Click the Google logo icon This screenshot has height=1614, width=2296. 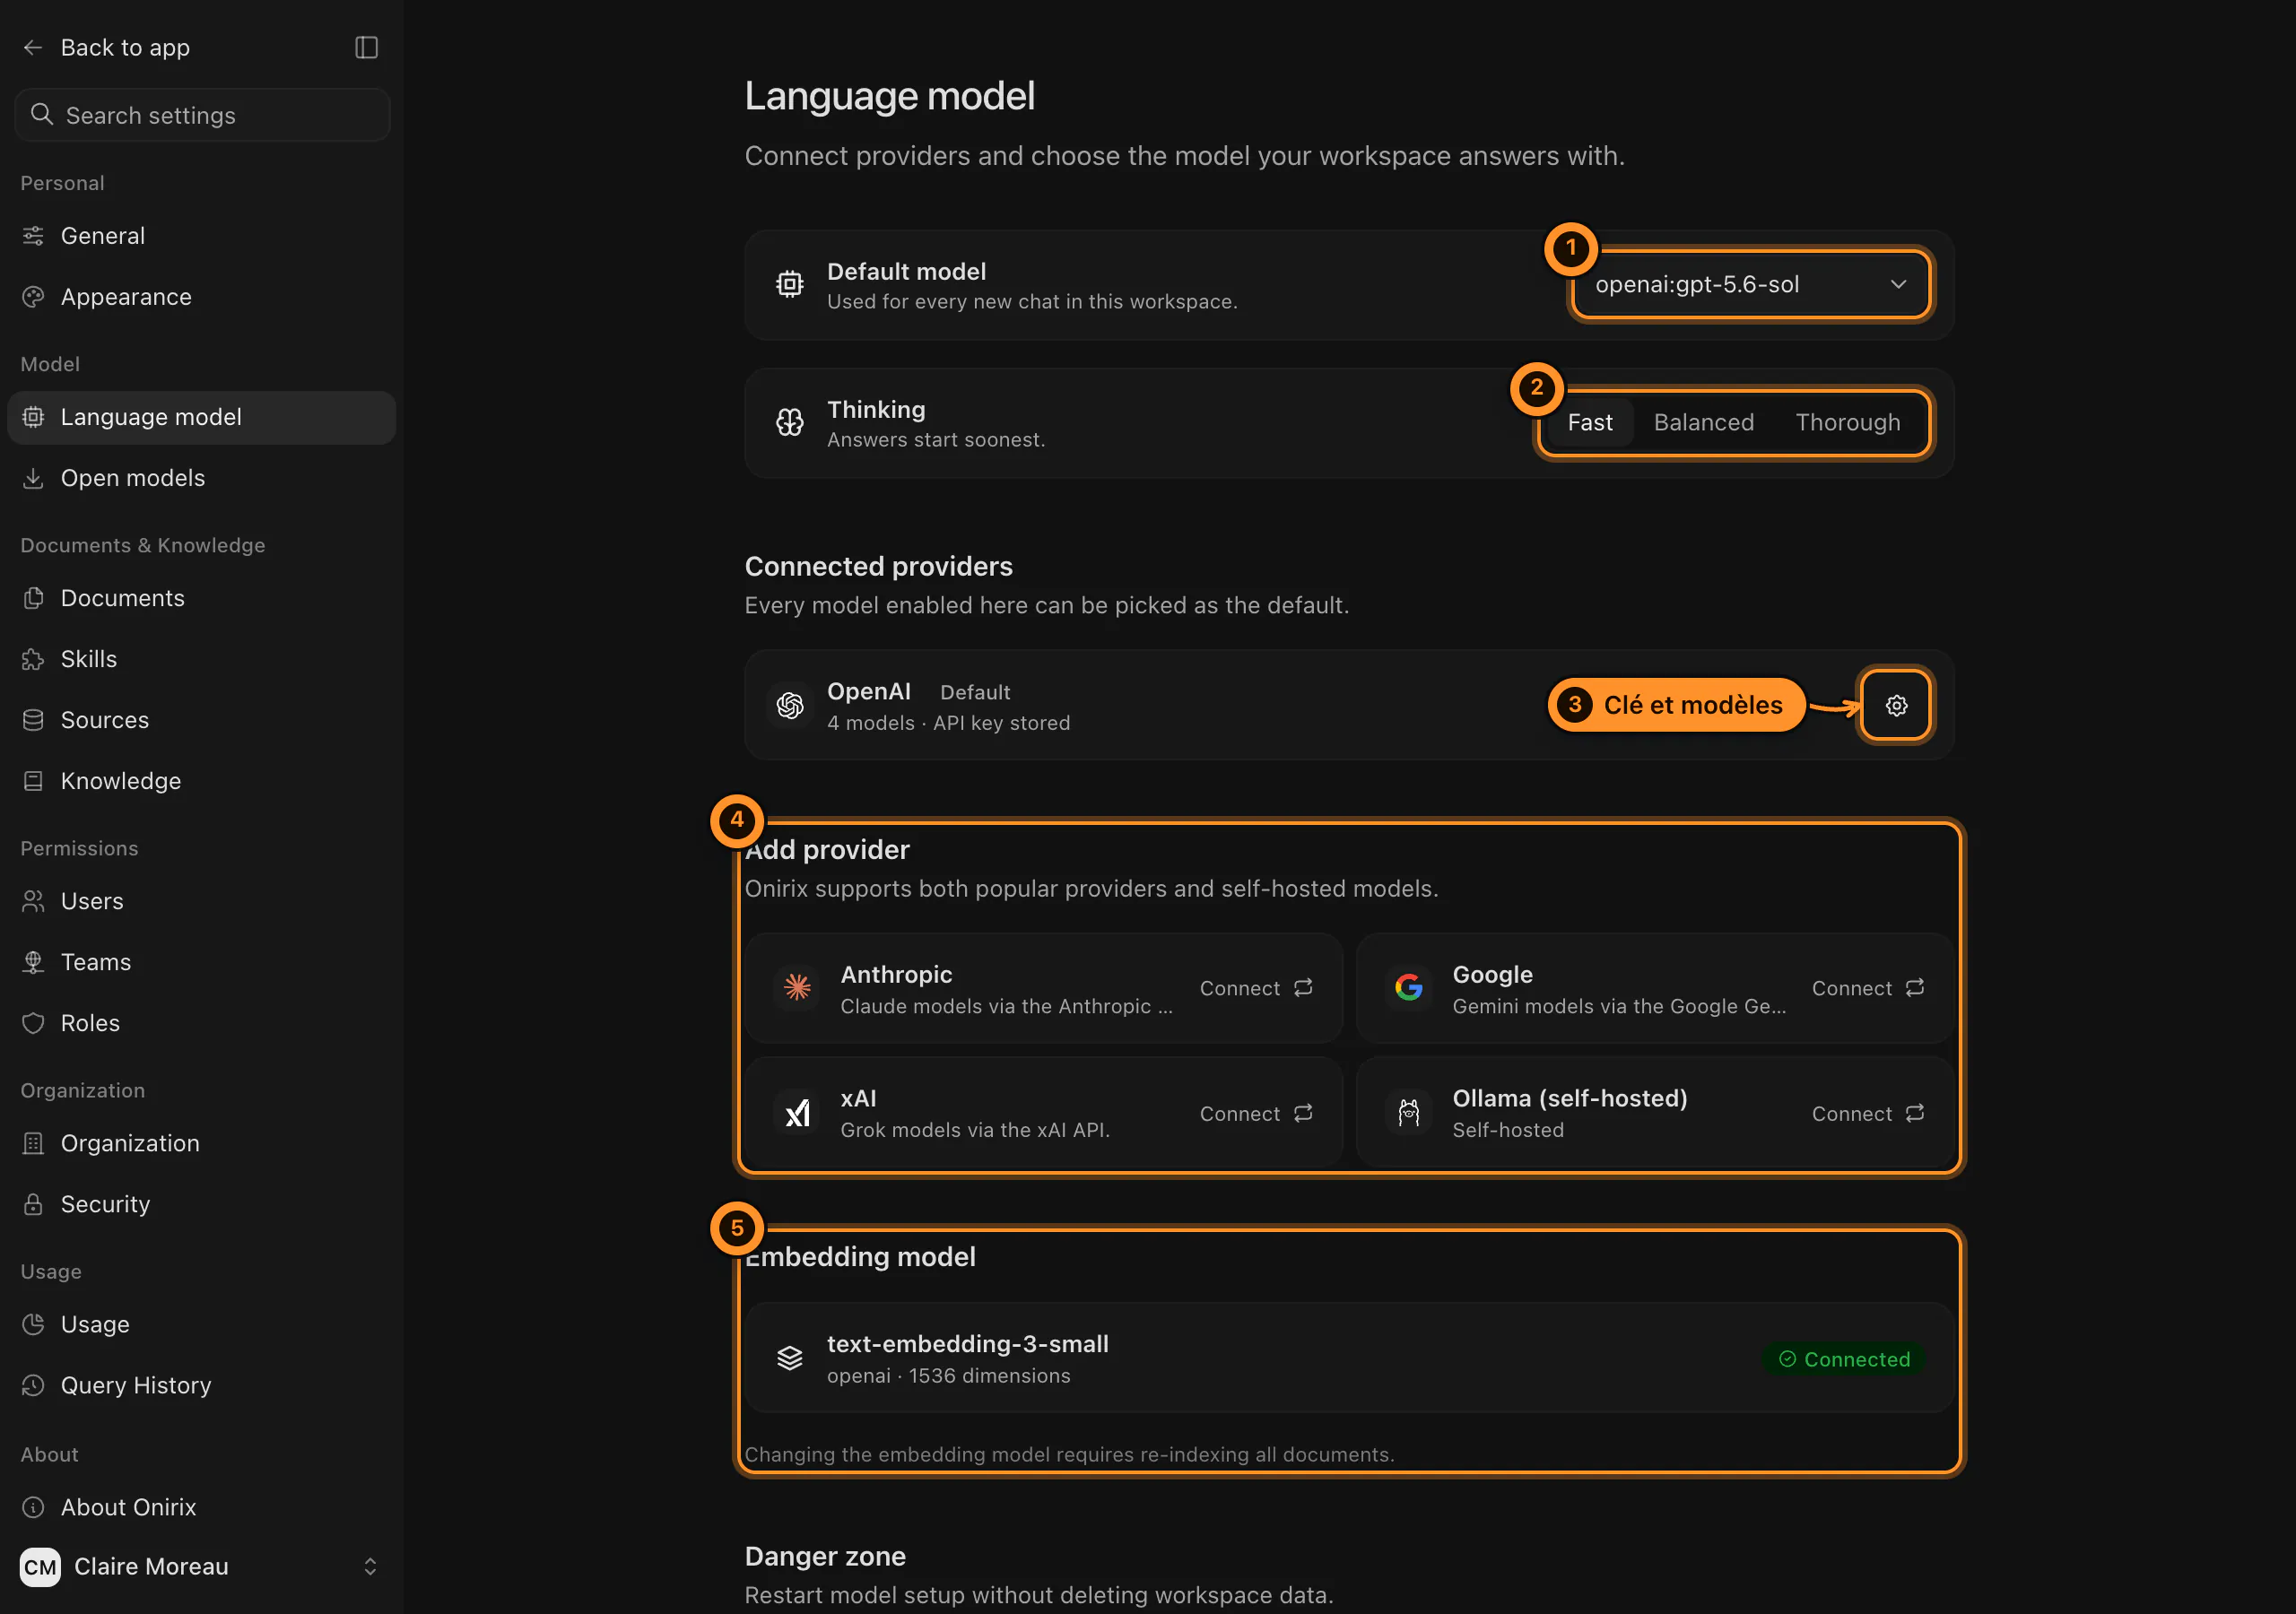tap(1408, 987)
